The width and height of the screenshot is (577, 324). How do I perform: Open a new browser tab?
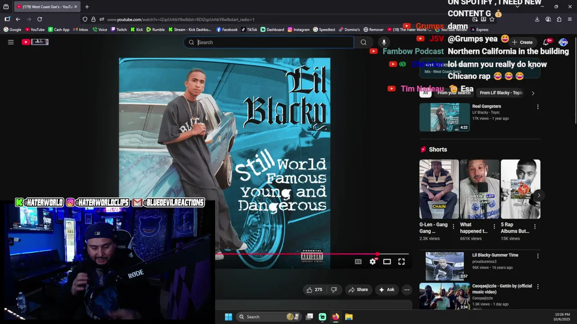pos(87,7)
